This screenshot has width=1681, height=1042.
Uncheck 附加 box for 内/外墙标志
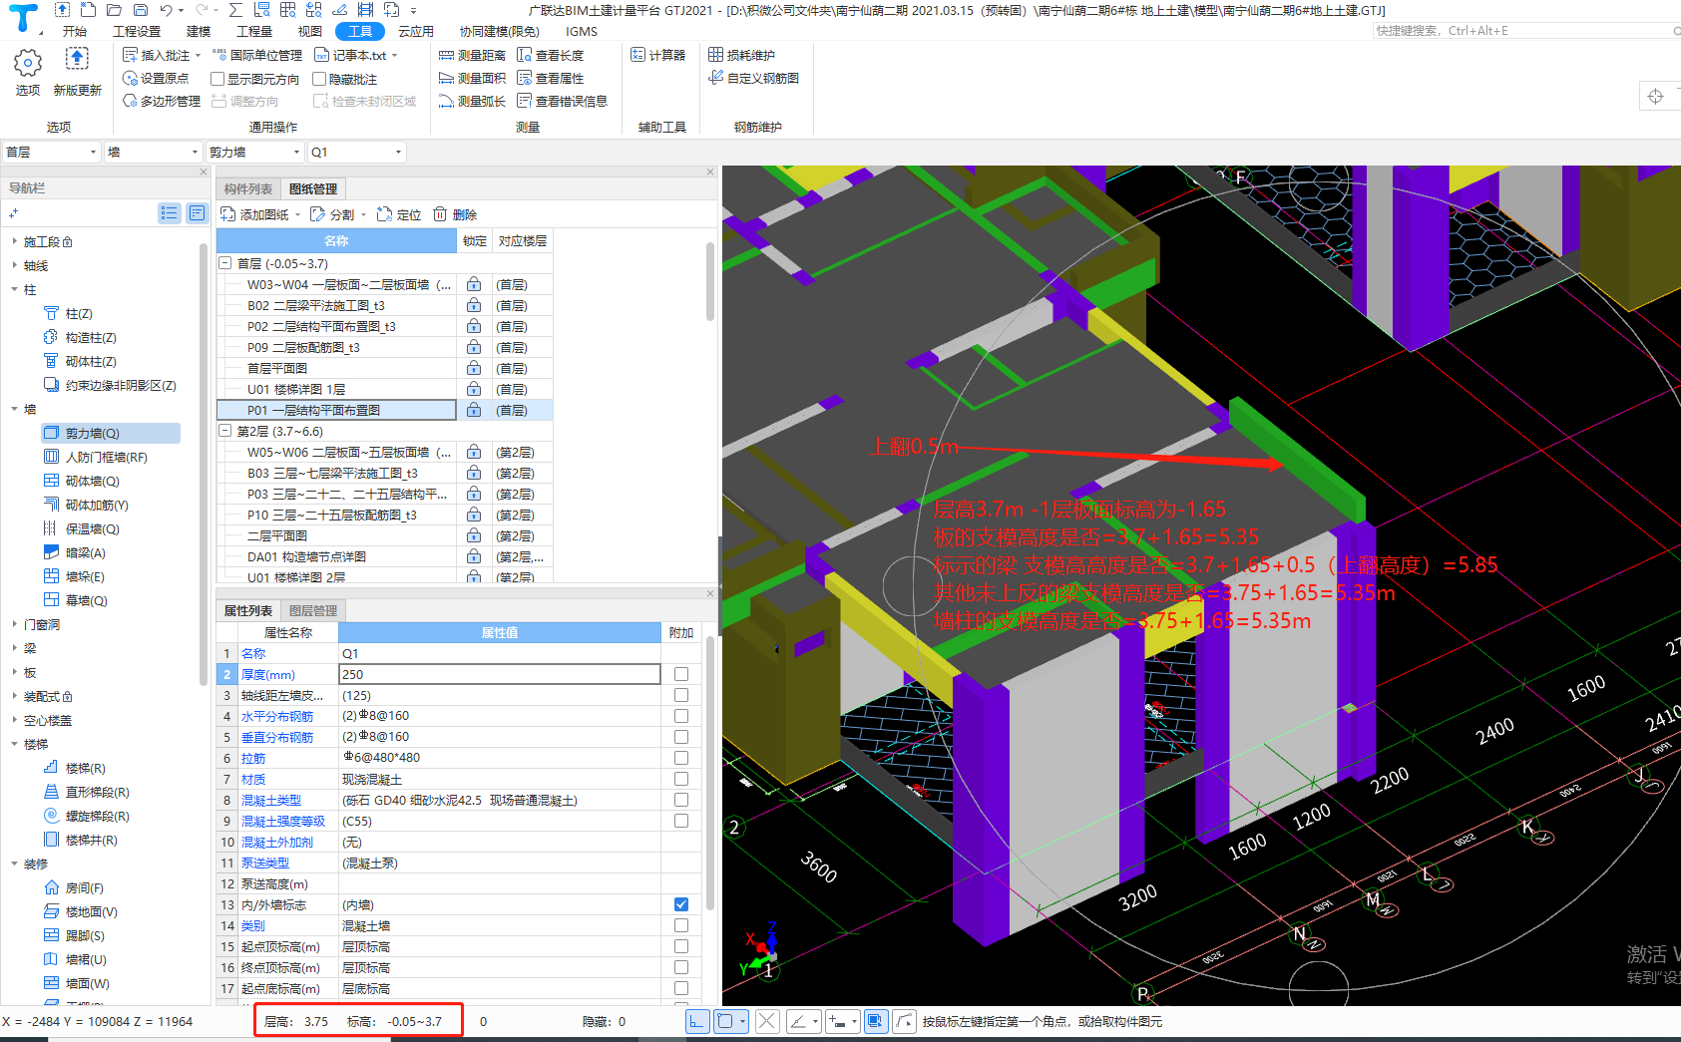[x=681, y=904]
